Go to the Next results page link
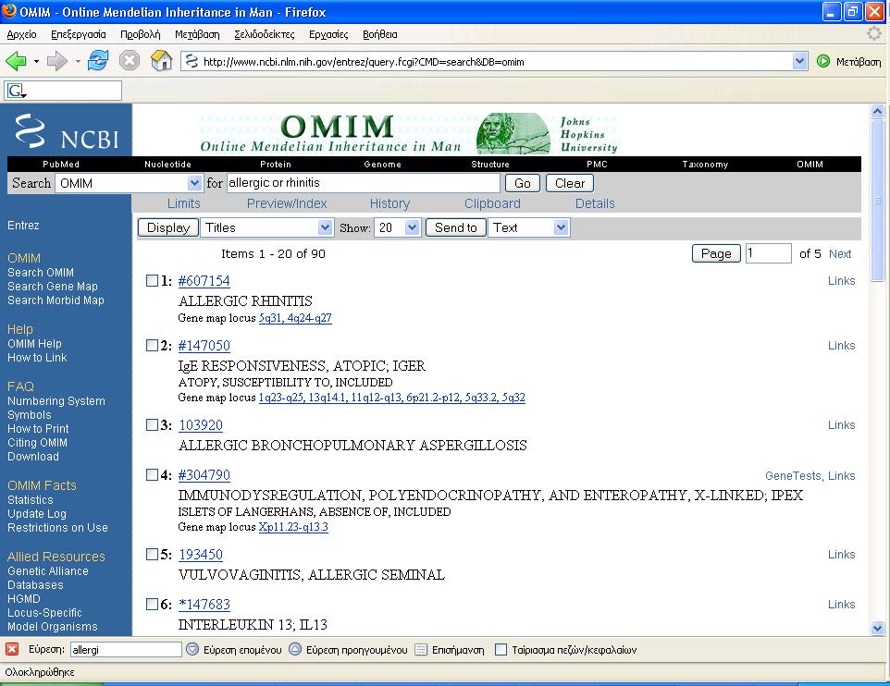This screenshot has width=890, height=686. [839, 253]
